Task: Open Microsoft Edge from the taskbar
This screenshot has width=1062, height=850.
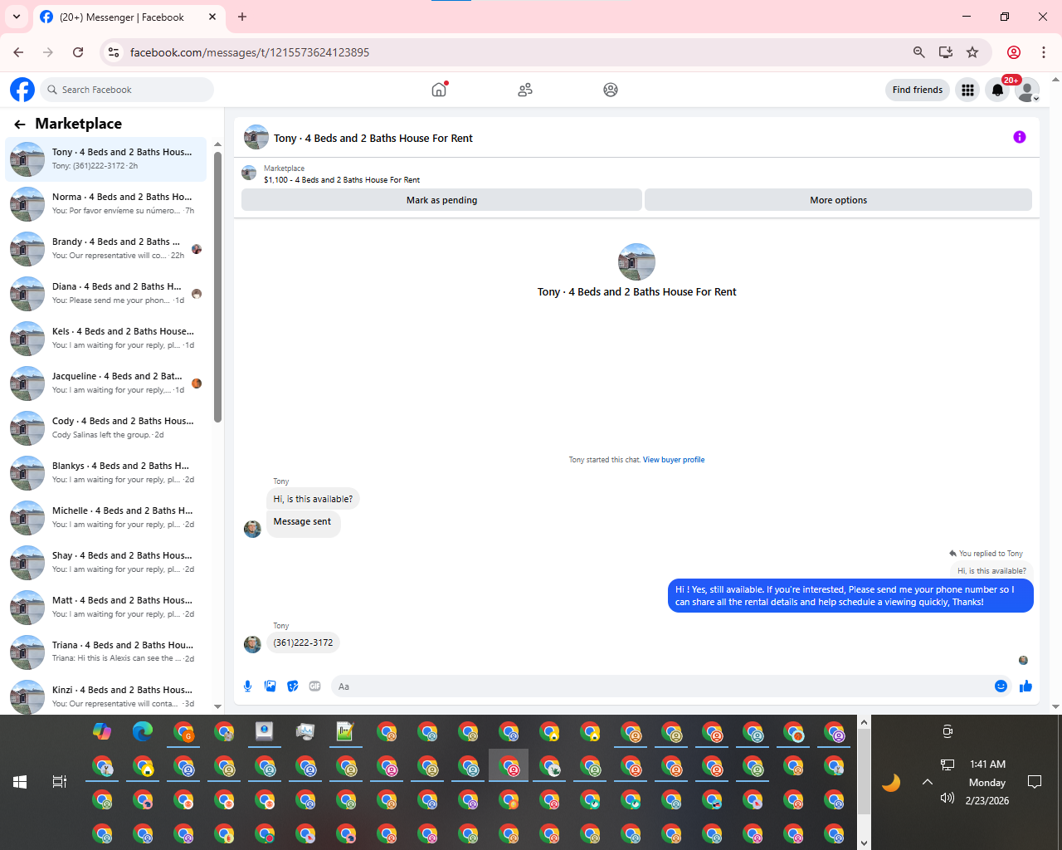Action: pos(143,731)
